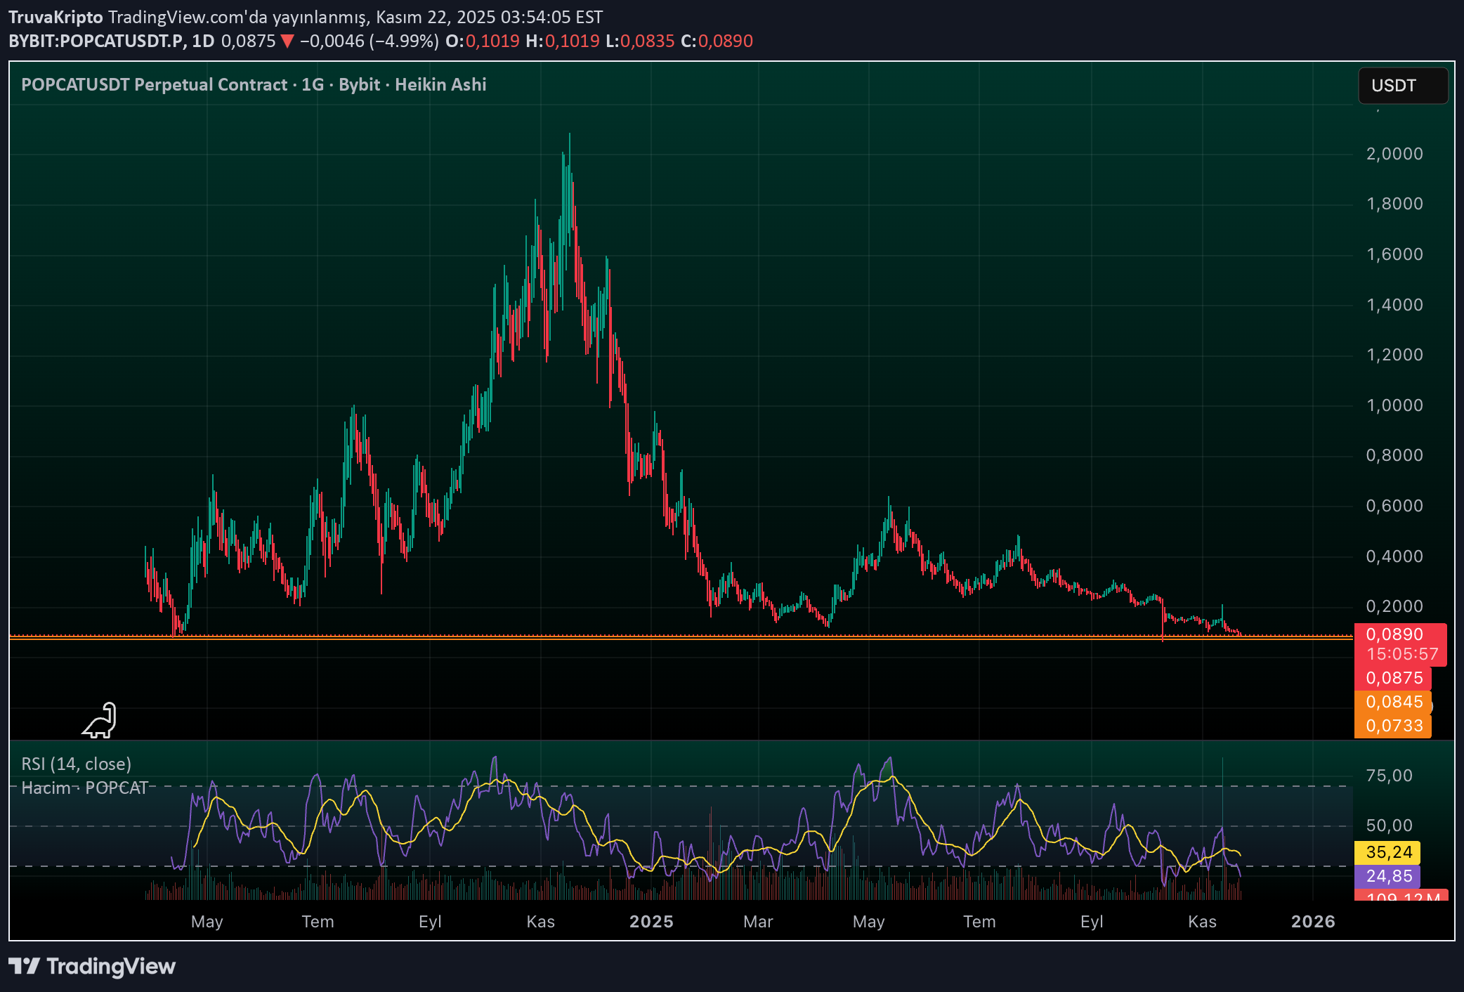Screen dimensions: 1464x992
Task: Click the purple 24,85 RSI value tag
Action: coord(1388,876)
